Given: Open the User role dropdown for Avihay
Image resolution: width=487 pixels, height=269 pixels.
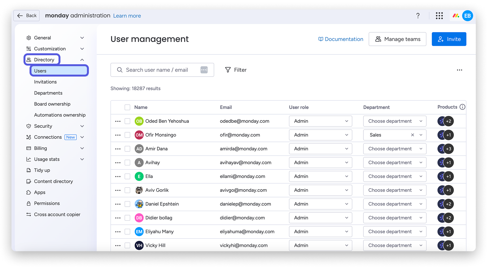Looking at the screenshot, I should click(320, 163).
